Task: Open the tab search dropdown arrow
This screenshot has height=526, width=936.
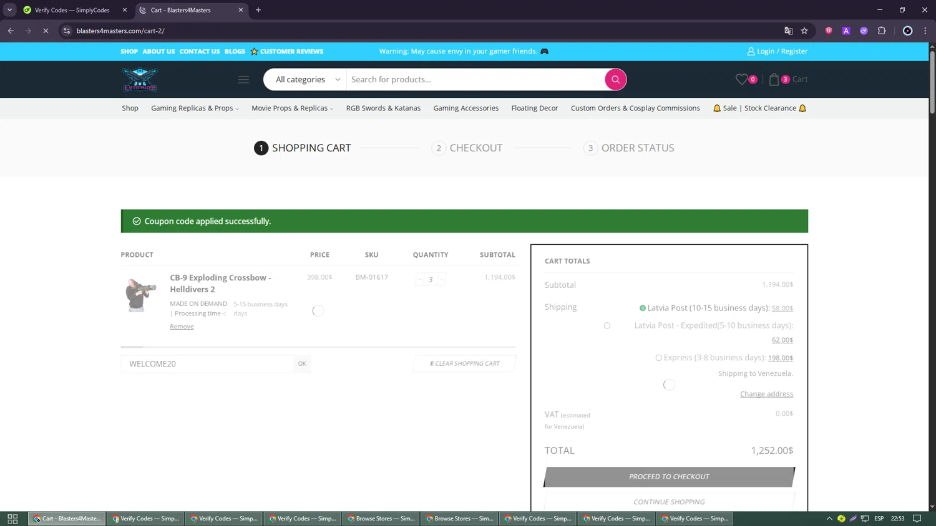Action: click(x=10, y=10)
